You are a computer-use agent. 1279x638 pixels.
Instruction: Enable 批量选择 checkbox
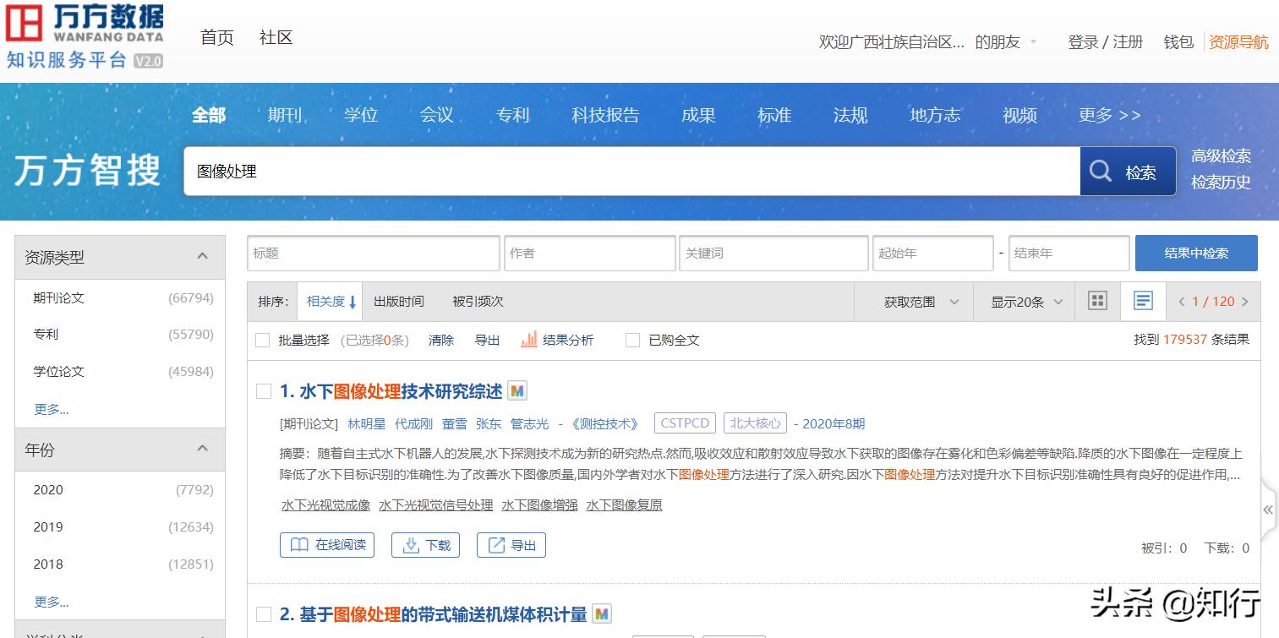pos(262,340)
